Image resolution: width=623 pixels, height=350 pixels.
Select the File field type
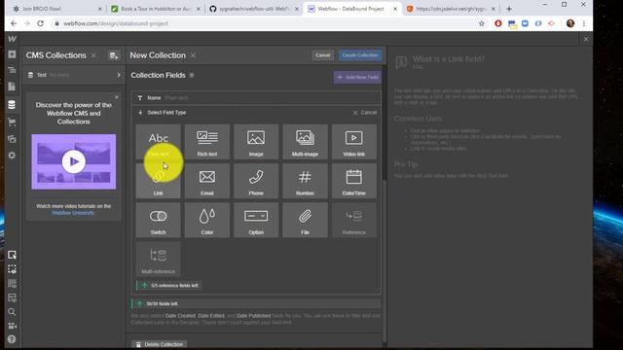coord(305,221)
